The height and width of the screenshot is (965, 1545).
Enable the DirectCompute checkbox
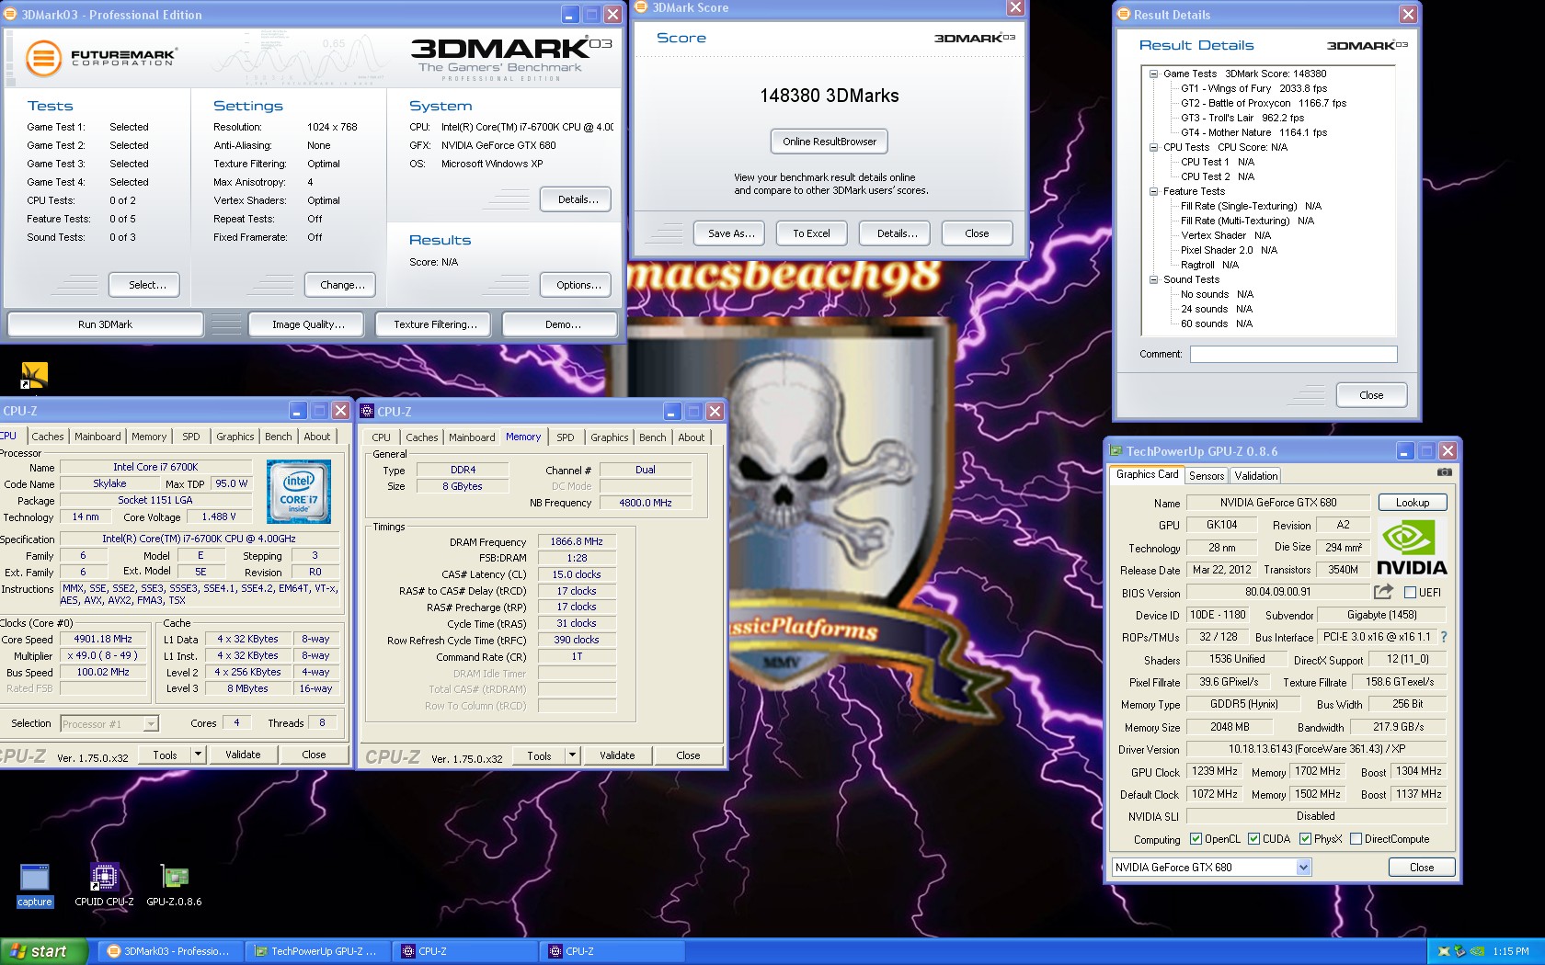[1356, 838]
